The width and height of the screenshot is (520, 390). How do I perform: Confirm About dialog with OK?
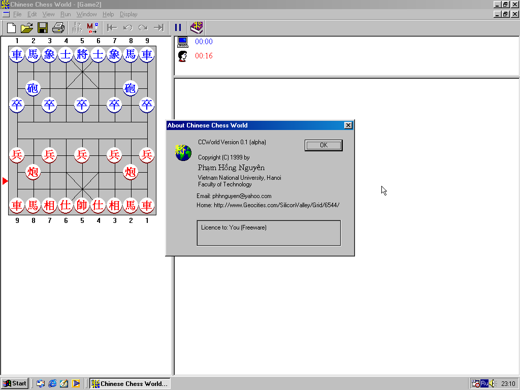(x=323, y=145)
